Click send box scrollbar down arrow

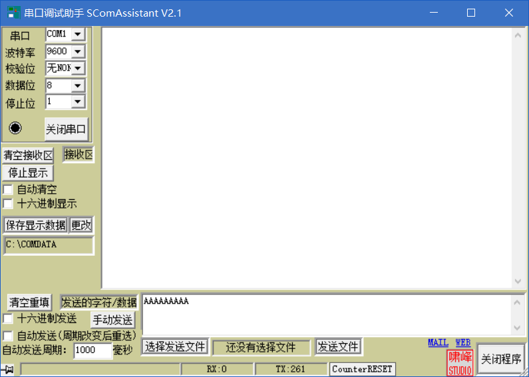click(517, 328)
